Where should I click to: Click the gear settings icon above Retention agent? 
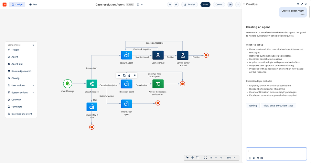tap(119, 75)
